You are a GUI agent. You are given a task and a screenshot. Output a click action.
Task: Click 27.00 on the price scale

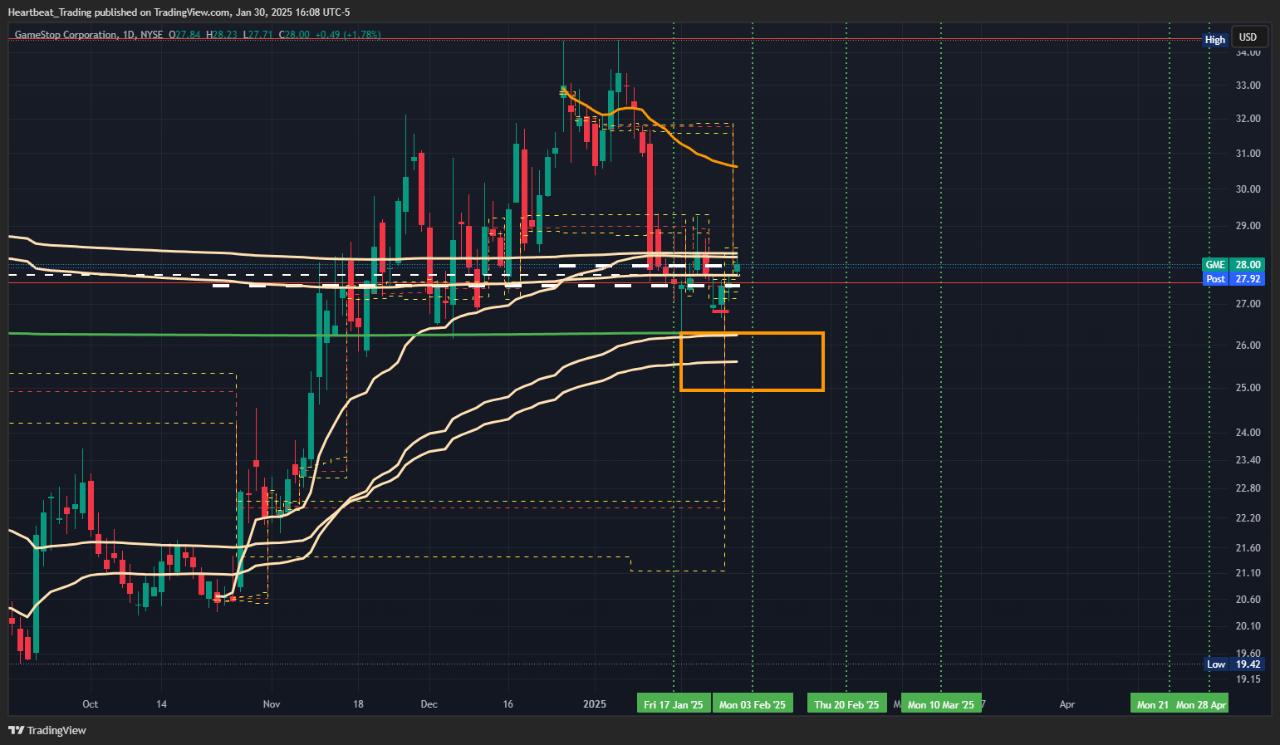point(1248,304)
